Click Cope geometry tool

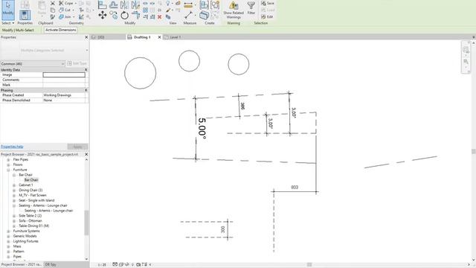pyautogui.click(x=66, y=3)
